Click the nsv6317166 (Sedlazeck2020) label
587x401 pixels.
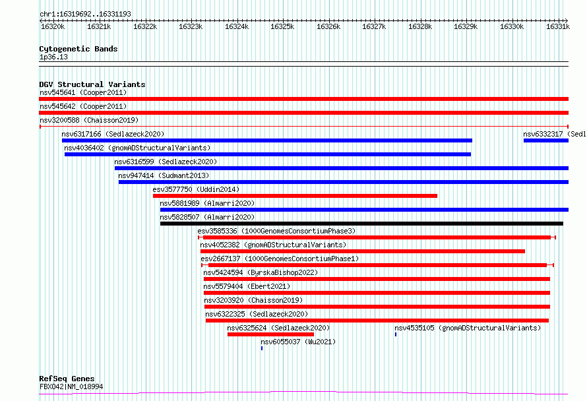(x=113, y=134)
